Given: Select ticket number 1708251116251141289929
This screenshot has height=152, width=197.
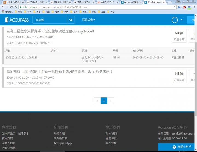Looking at the screenshot, I should [x=22, y=57].
